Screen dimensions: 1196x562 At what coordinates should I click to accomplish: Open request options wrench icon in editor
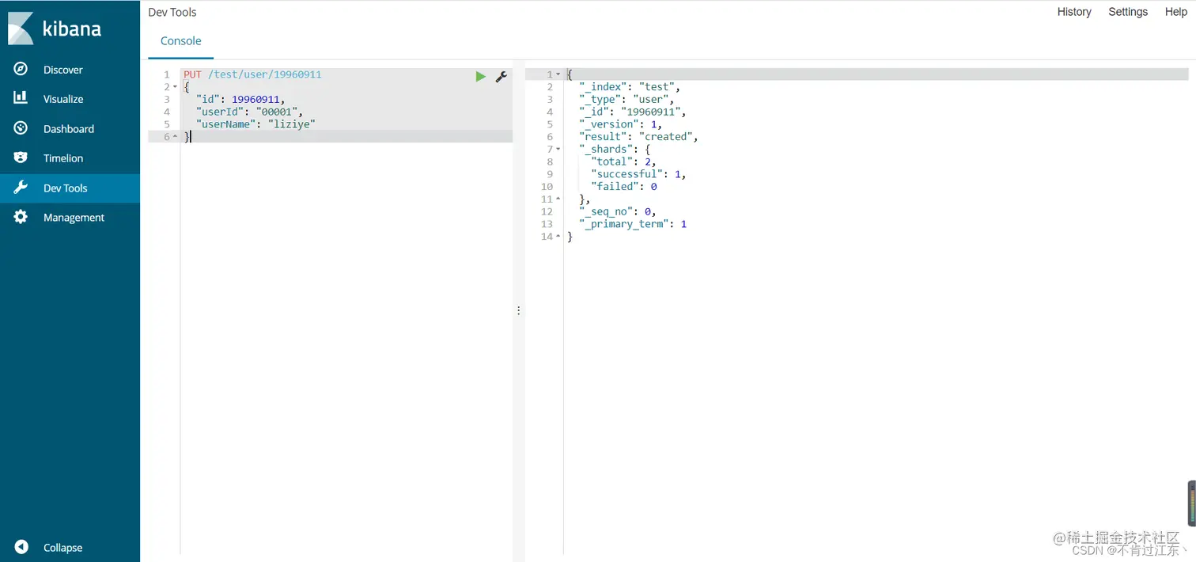[501, 76]
